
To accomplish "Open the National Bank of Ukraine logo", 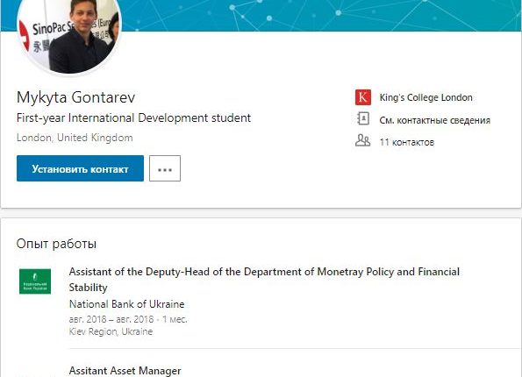I will 35,281.
